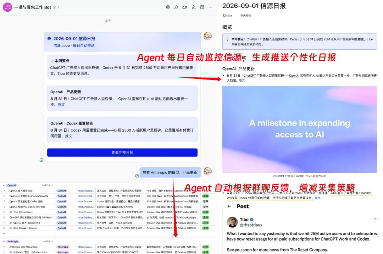383x254 pixels.
Task: Open sender avatar beside the 信源日报 card
Action: [207, 36]
